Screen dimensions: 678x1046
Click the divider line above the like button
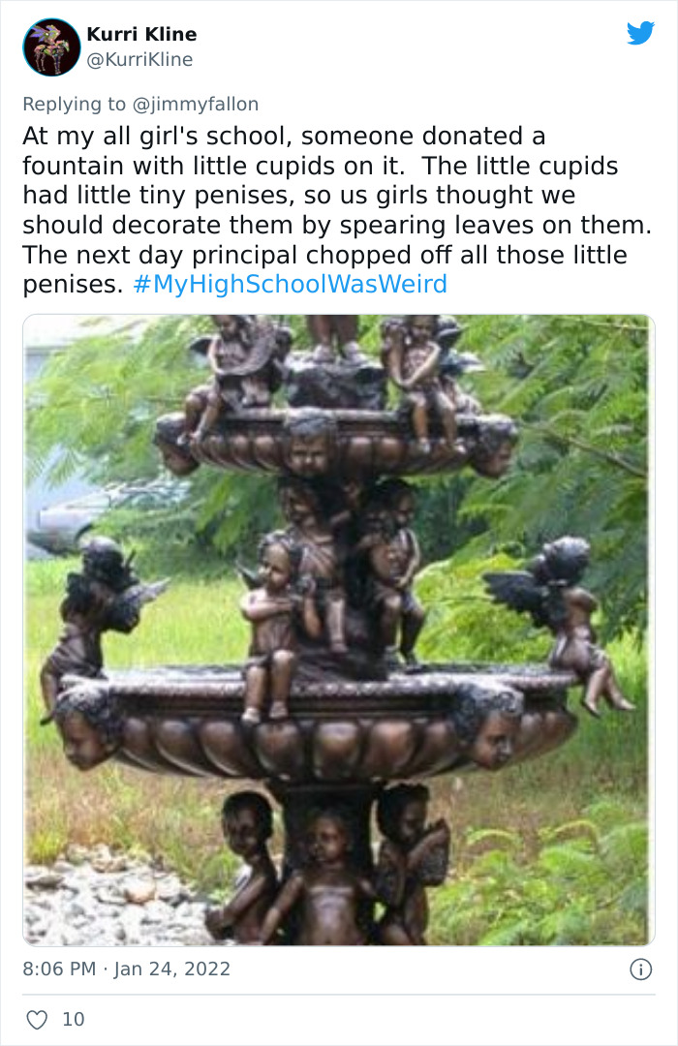pyautogui.click(x=339, y=995)
